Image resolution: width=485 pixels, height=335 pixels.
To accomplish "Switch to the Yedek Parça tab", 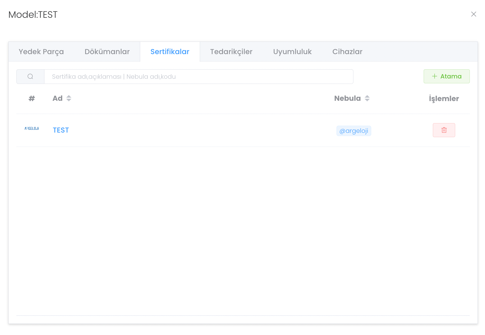I will point(41,52).
